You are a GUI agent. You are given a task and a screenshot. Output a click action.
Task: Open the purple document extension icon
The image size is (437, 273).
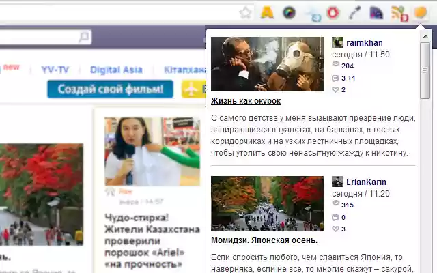pos(376,13)
